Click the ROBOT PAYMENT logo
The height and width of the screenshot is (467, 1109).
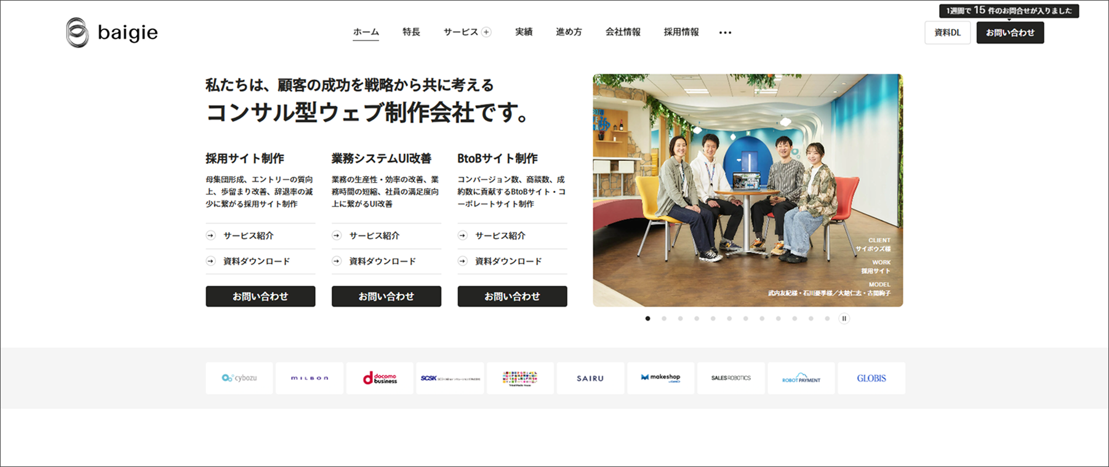click(801, 378)
